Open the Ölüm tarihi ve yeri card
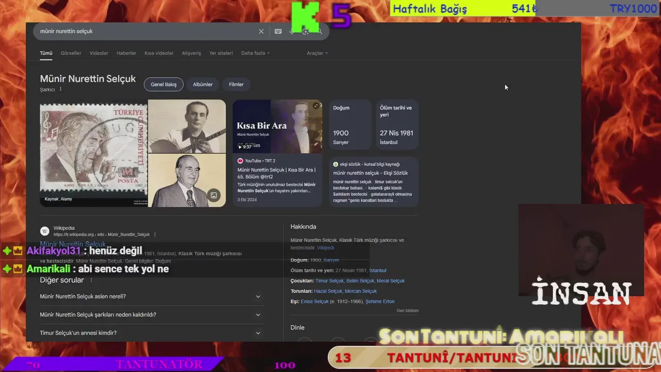 397,125
